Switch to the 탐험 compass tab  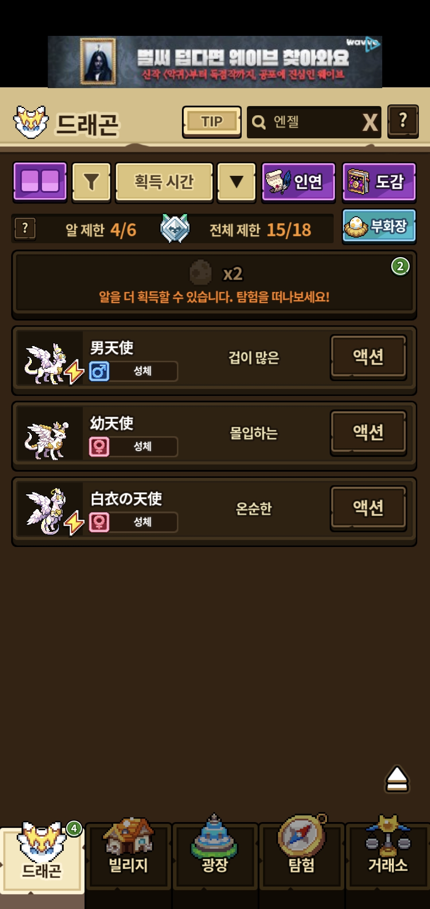click(302, 855)
